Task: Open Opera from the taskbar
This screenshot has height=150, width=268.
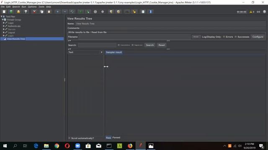Action: click(67, 146)
